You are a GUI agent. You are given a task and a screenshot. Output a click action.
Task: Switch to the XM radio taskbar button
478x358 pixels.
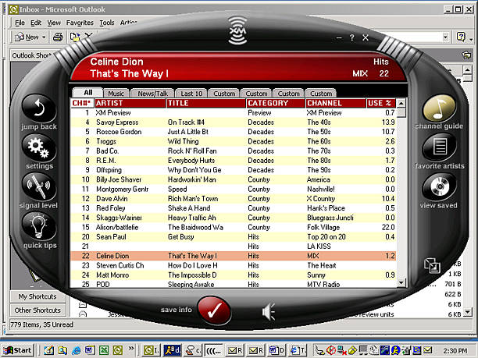coord(213,350)
